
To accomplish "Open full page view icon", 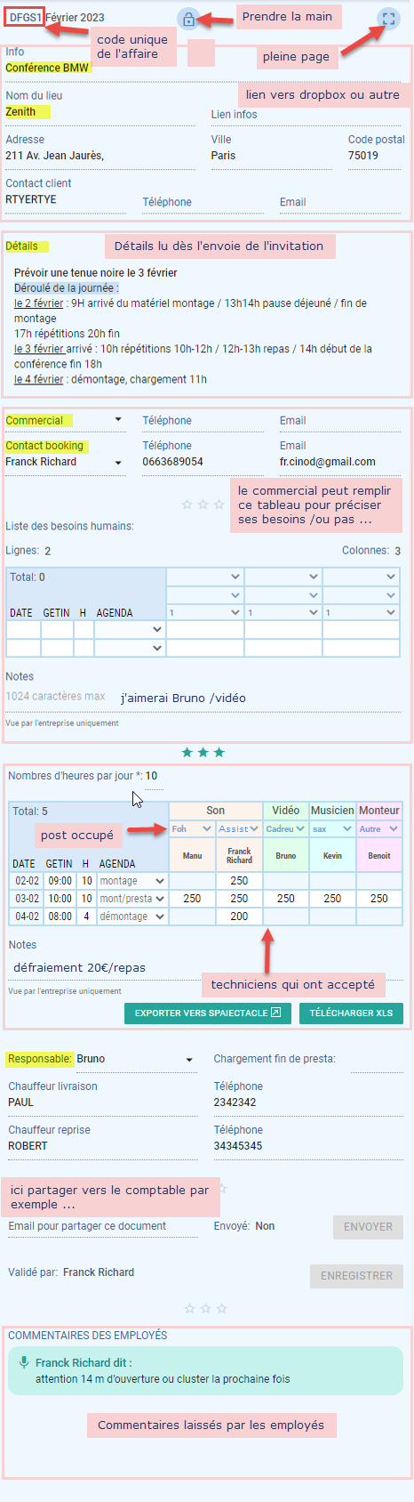I will [x=388, y=19].
